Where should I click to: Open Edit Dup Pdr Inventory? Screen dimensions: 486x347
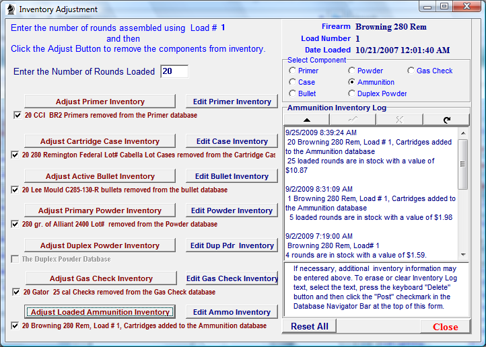point(232,245)
